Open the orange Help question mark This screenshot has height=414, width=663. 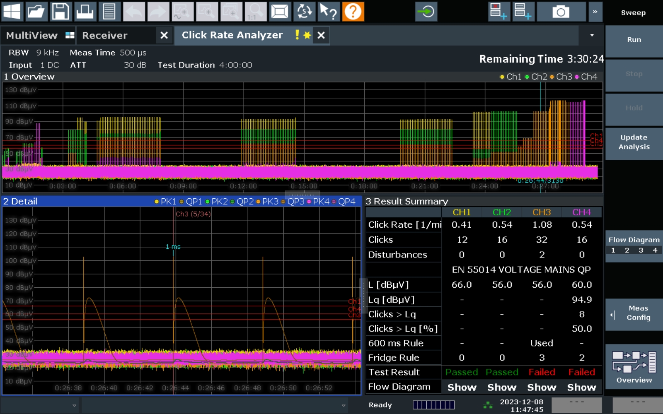(x=353, y=11)
